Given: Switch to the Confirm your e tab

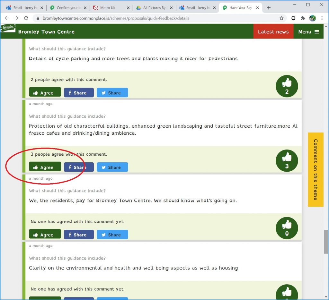Looking at the screenshot, I should point(68,8).
